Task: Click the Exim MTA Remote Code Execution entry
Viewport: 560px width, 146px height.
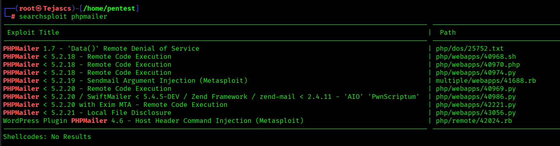Action: click(115, 105)
